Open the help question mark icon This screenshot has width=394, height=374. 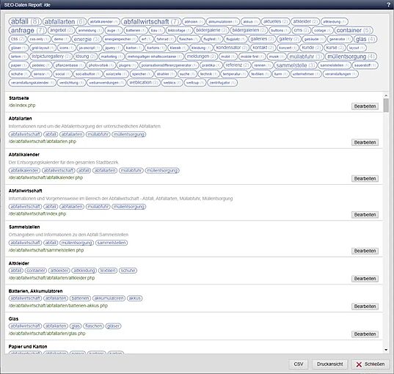(388, 4)
